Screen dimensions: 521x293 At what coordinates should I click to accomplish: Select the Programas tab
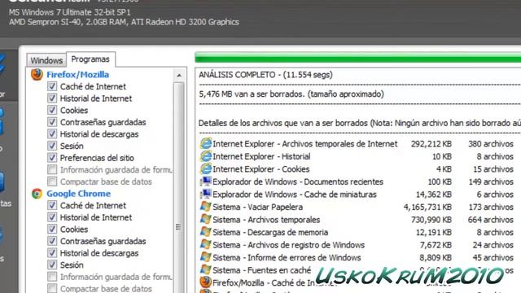click(90, 59)
